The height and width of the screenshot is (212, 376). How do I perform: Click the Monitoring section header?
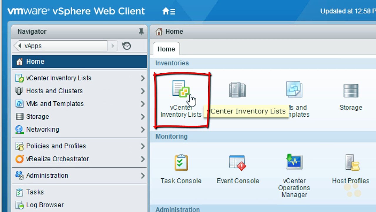[x=171, y=136]
